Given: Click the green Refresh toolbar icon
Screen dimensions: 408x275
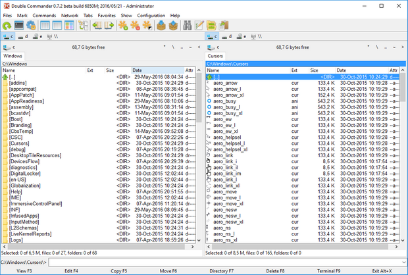Looking at the screenshot, I should (7, 26).
